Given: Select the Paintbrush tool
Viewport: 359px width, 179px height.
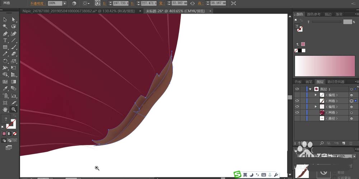Looking at the screenshot, I should 14,47.
